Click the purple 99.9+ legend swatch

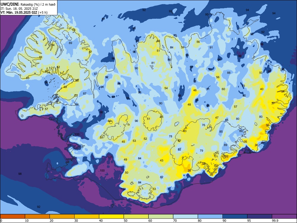click(284, 216)
